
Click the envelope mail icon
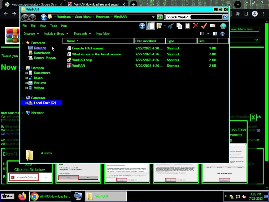(213, 26)
